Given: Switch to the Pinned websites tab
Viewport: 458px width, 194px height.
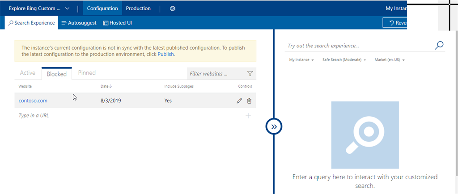Looking at the screenshot, I should [x=87, y=73].
